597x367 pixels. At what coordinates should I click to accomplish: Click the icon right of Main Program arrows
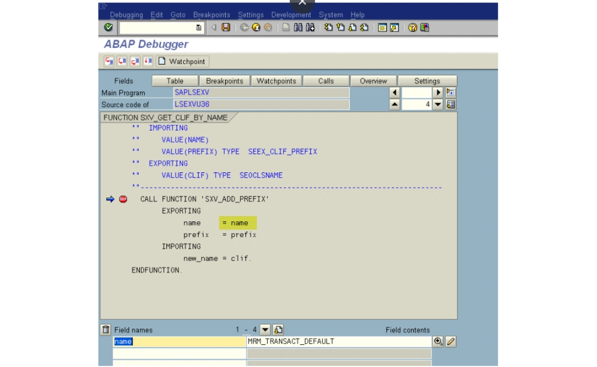pyautogui.click(x=451, y=93)
